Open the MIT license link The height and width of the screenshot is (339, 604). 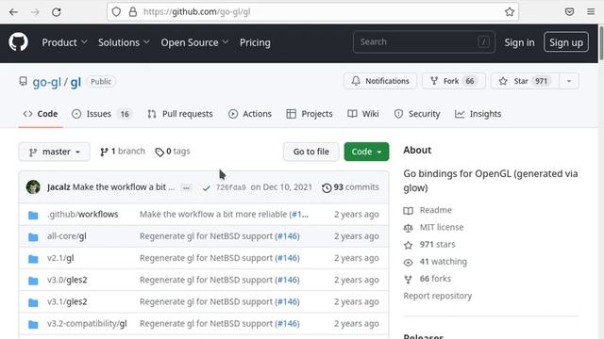click(x=433, y=228)
